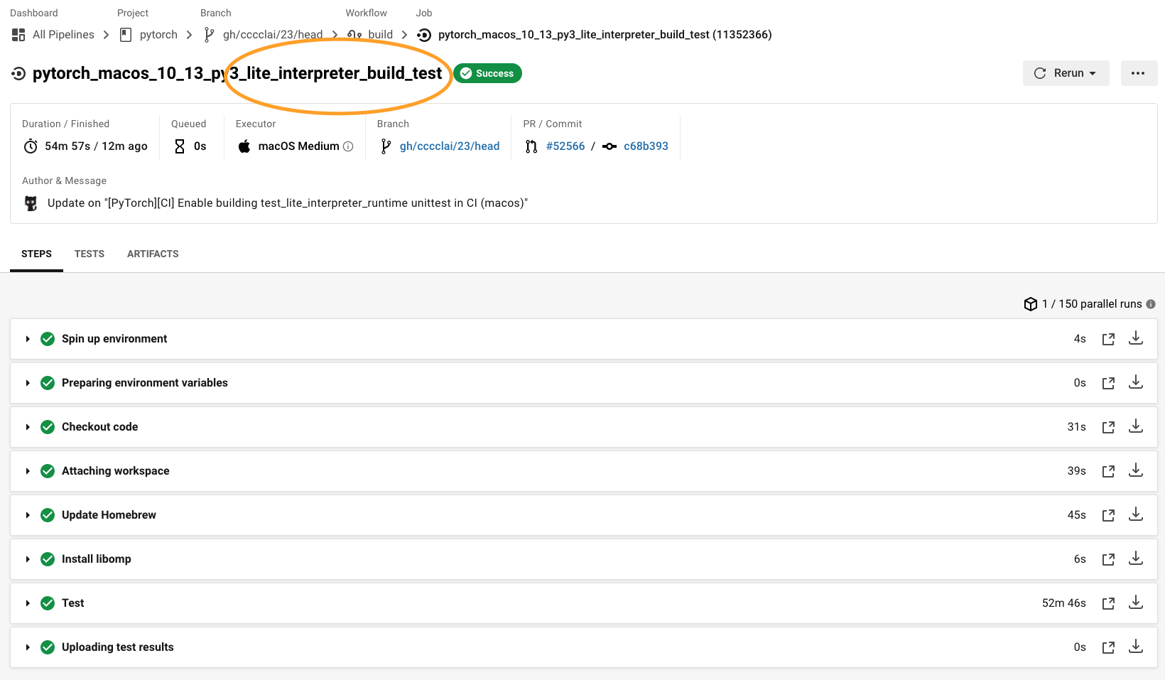The height and width of the screenshot is (680, 1165).
Task: Click the pytorch project icon in breadcrumb
Action: (126, 35)
